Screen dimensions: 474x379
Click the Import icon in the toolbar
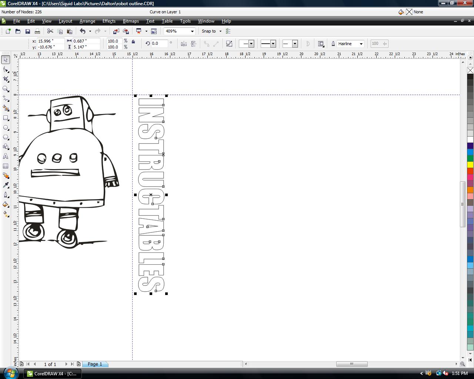coord(116,31)
